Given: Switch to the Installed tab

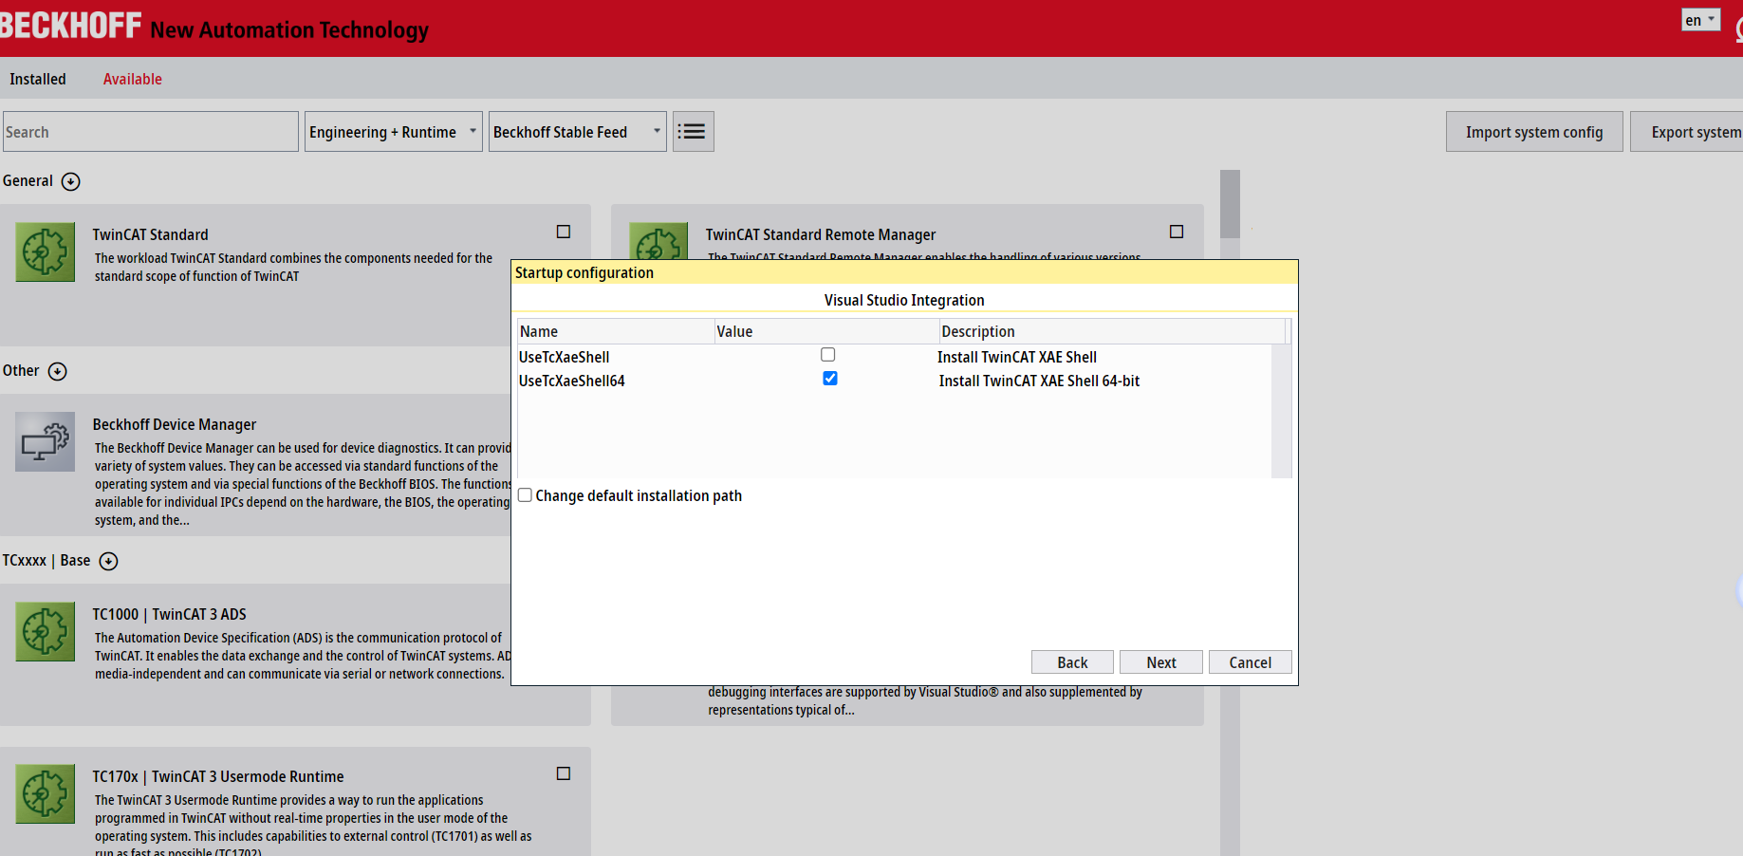Looking at the screenshot, I should [x=38, y=80].
